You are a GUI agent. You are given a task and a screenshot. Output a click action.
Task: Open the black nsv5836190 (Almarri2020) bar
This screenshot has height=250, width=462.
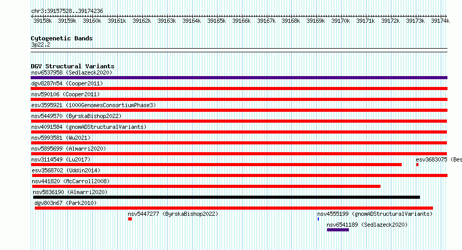coord(226,197)
